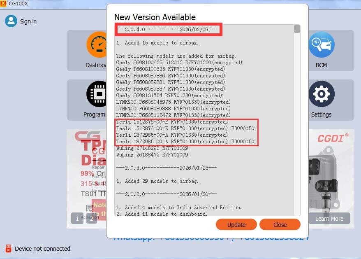Click the 2.0.4.0 version header line
The width and height of the screenshot is (361, 259).
coord(167,30)
